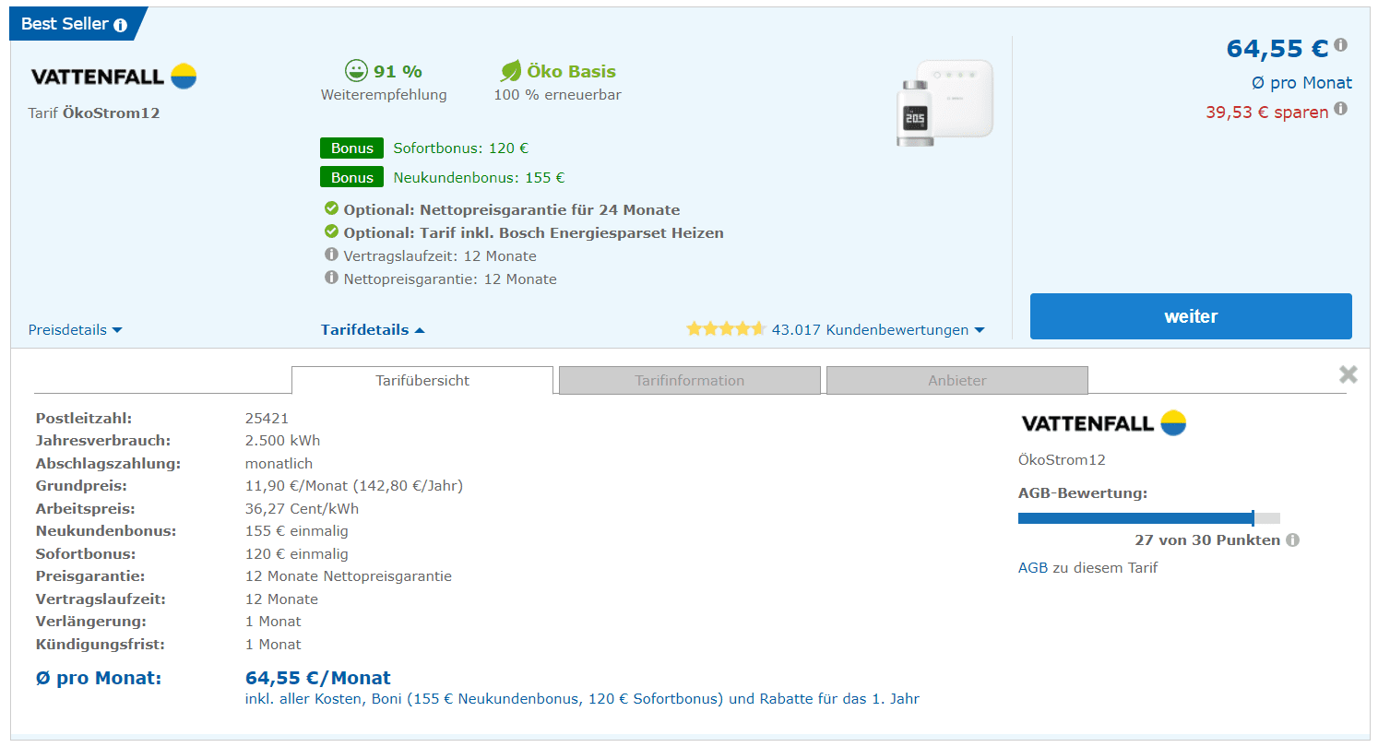1390x747 pixels.
Task: Expand the Preisdetails dropdown
Action: point(76,330)
